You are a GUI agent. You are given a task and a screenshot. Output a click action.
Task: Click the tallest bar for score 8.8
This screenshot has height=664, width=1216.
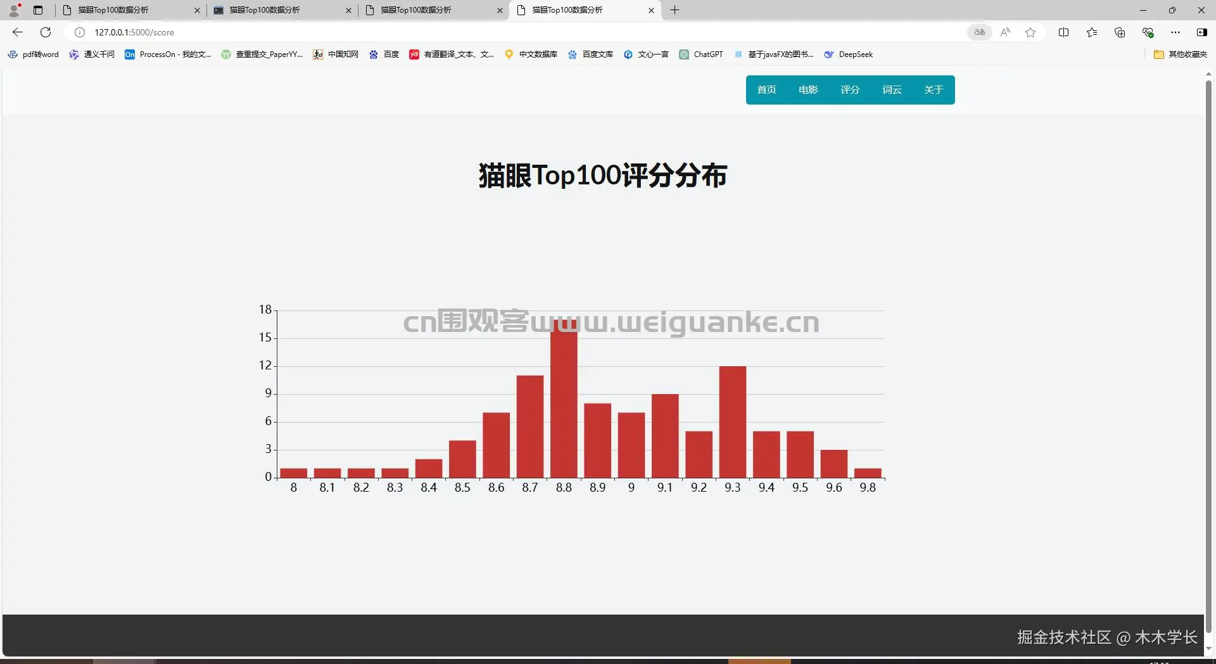pyautogui.click(x=564, y=399)
